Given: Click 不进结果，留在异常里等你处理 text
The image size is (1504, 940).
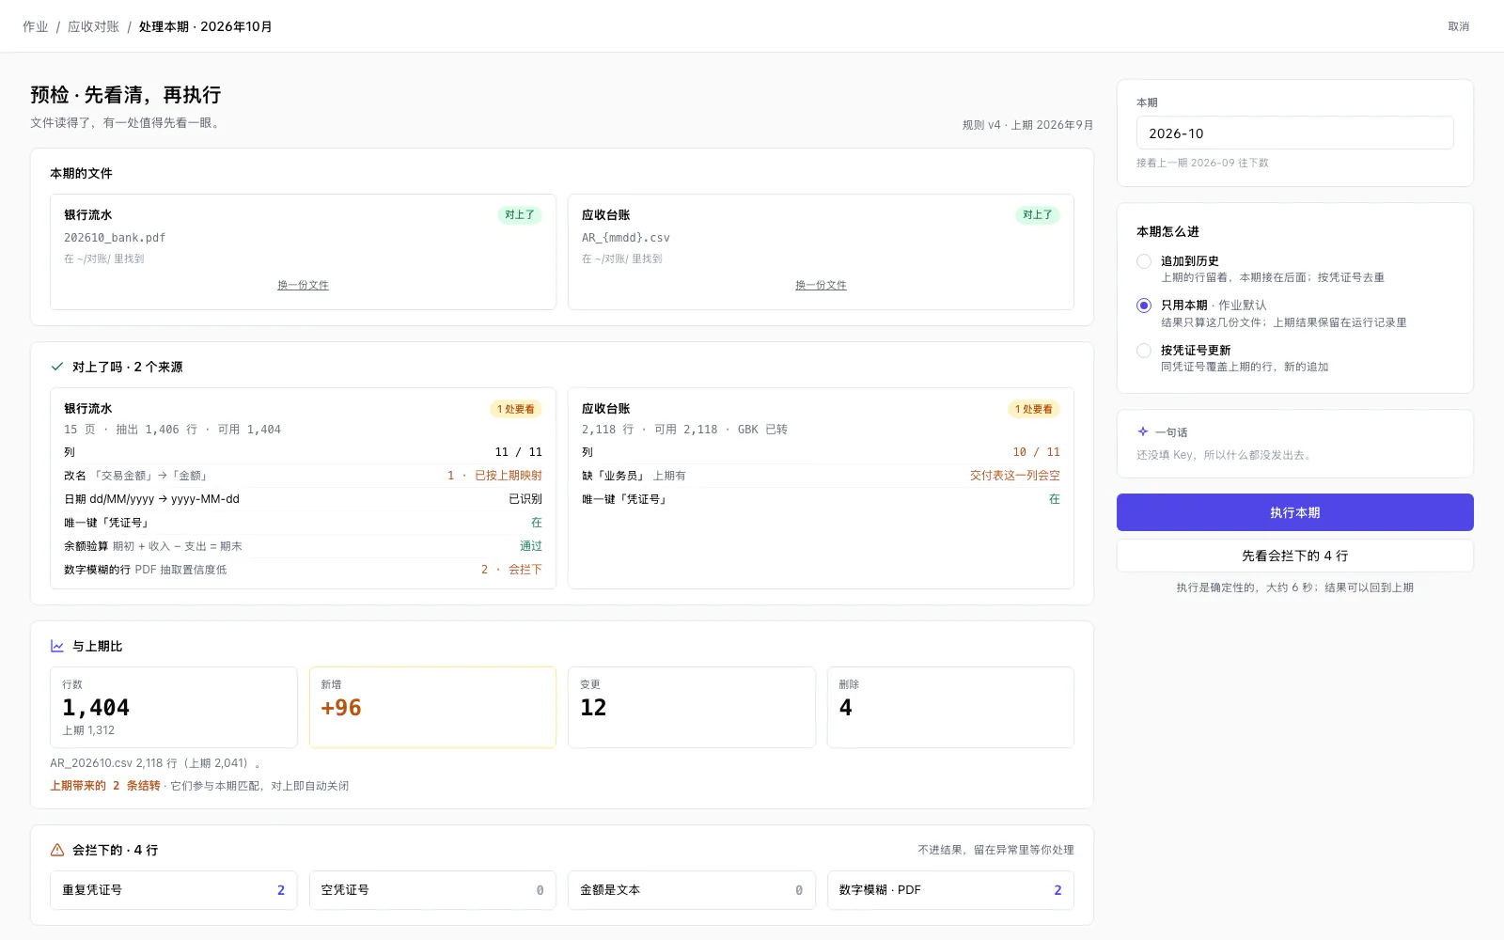Looking at the screenshot, I should pos(995,850).
